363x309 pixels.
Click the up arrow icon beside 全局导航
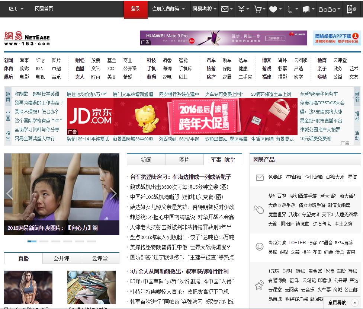tap(354, 303)
